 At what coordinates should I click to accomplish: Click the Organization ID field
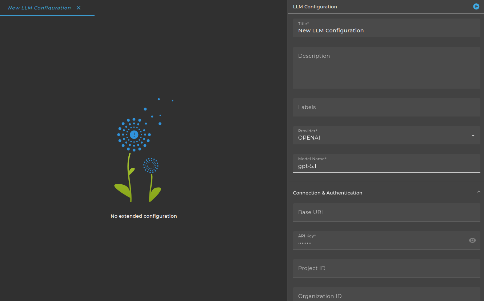click(387, 294)
